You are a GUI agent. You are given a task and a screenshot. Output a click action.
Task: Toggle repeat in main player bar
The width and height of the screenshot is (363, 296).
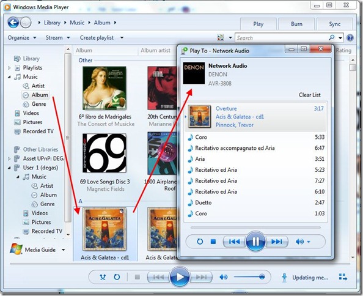pyautogui.click(x=117, y=277)
